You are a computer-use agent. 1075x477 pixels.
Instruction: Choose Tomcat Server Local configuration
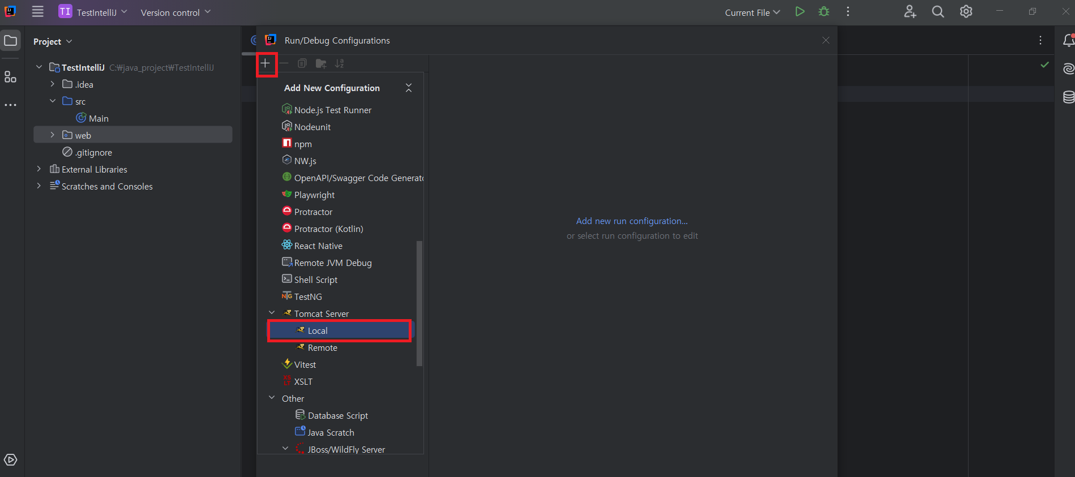pos(340,330)
